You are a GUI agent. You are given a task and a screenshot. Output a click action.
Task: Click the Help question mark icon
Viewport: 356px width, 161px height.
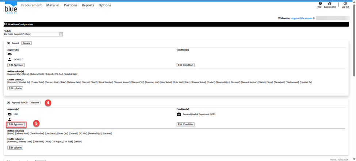(x=320, y=4)
